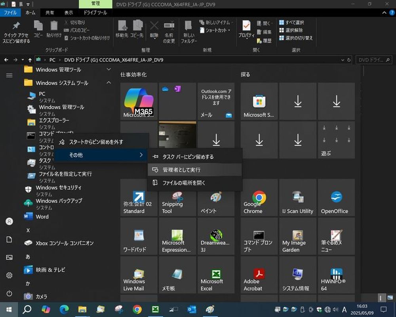396x317 pixels.
Task: Switch to the 共有 ribbon tab in Explorer
Action: pos(49,13)
